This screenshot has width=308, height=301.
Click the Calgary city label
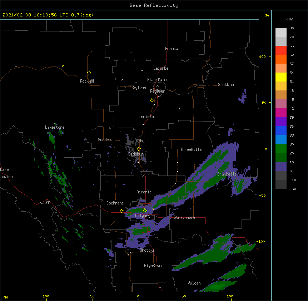click(x=143, y=216)
